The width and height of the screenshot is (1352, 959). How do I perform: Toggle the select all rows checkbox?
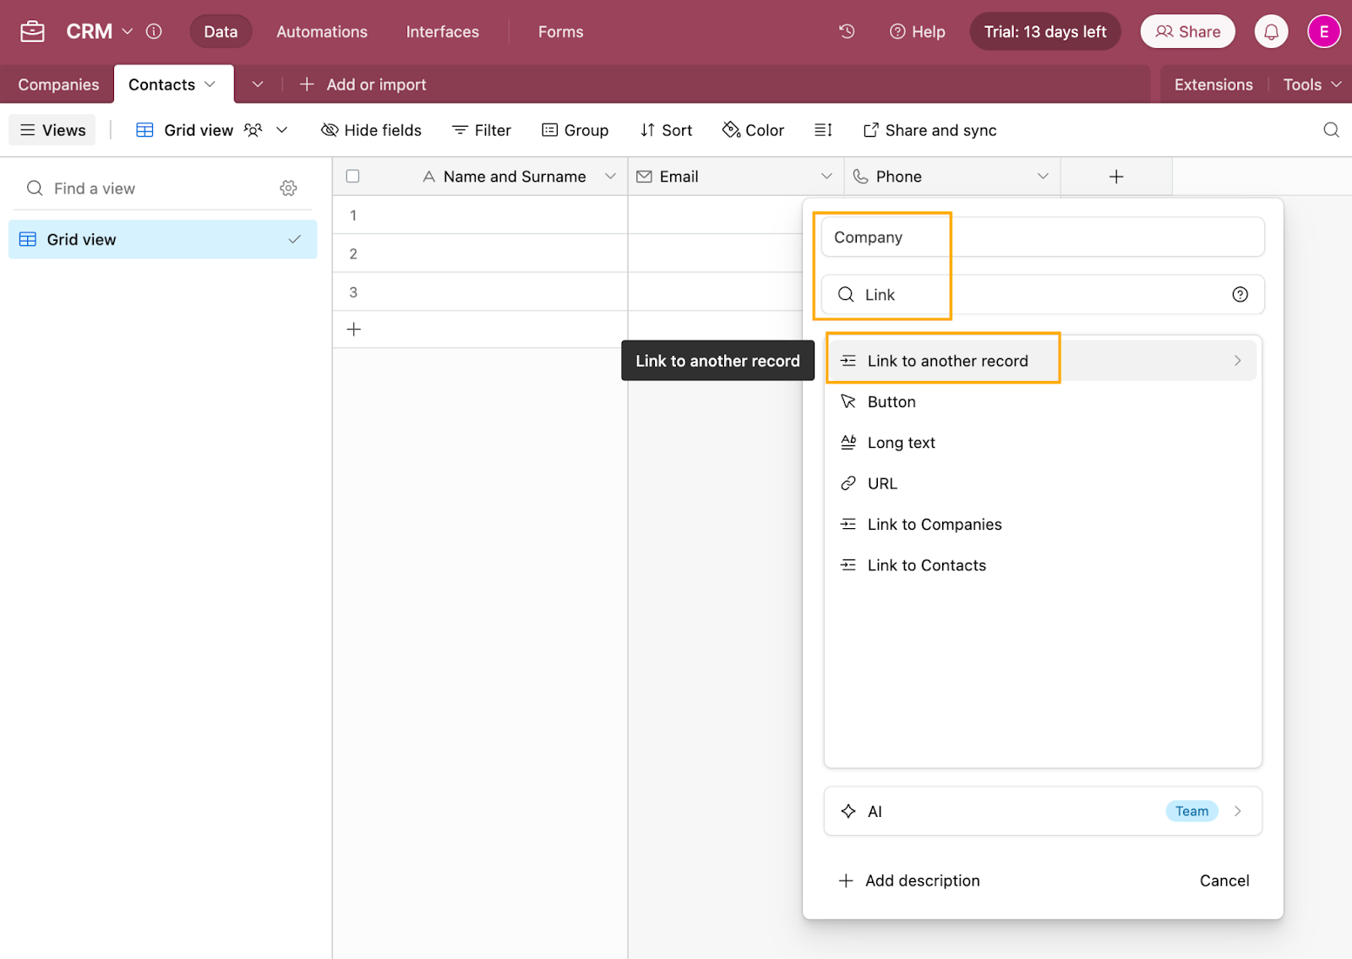point(353,177)
